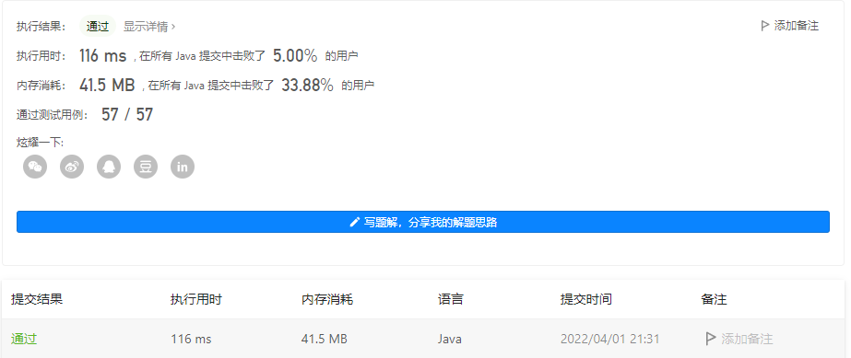Screen dimensions: 851x358
Task: Click the 33.88% memory percentile value
Action: click(307, 85)
